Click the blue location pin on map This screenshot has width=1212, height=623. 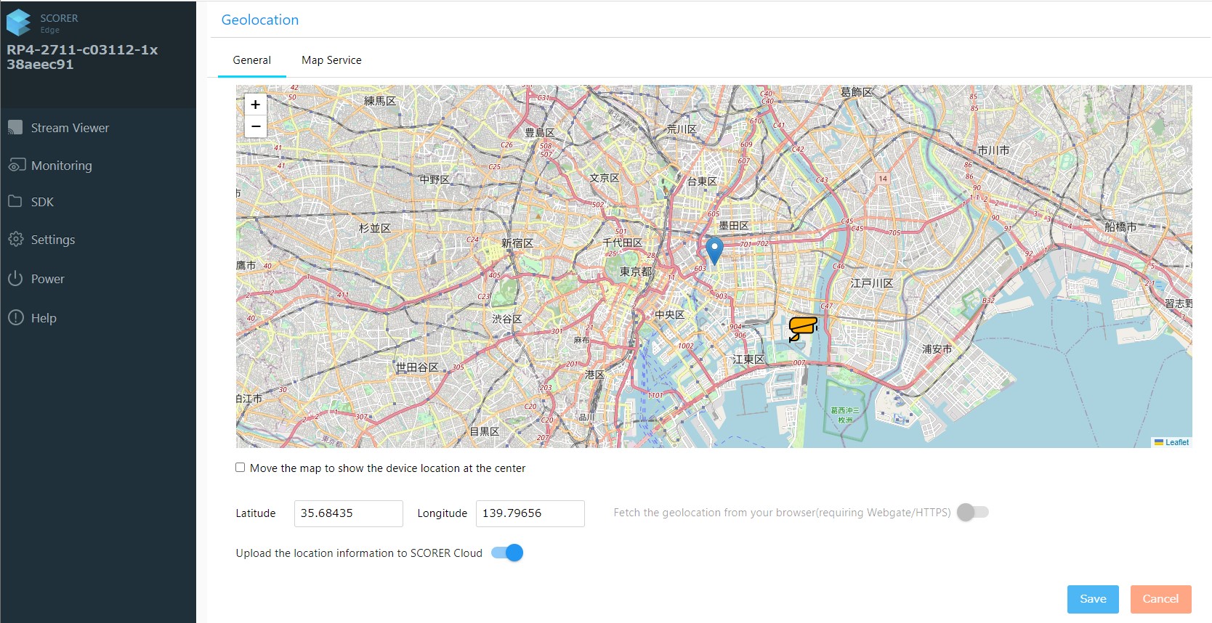click(714, 250)
